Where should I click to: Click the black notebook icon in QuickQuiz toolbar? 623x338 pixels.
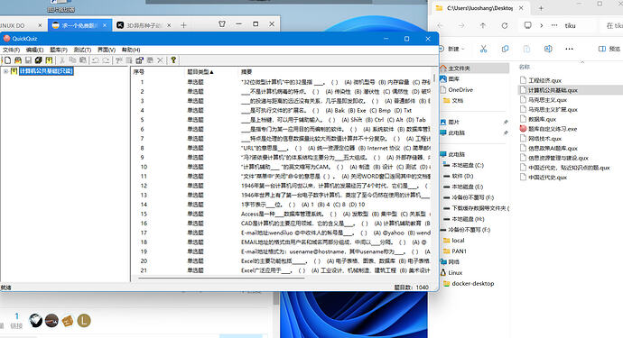39,60
